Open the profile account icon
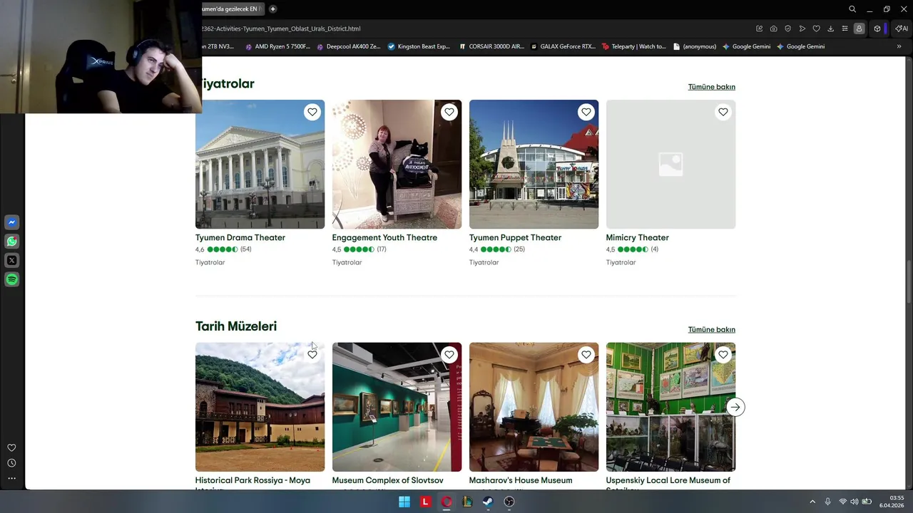 pos(860,28)
